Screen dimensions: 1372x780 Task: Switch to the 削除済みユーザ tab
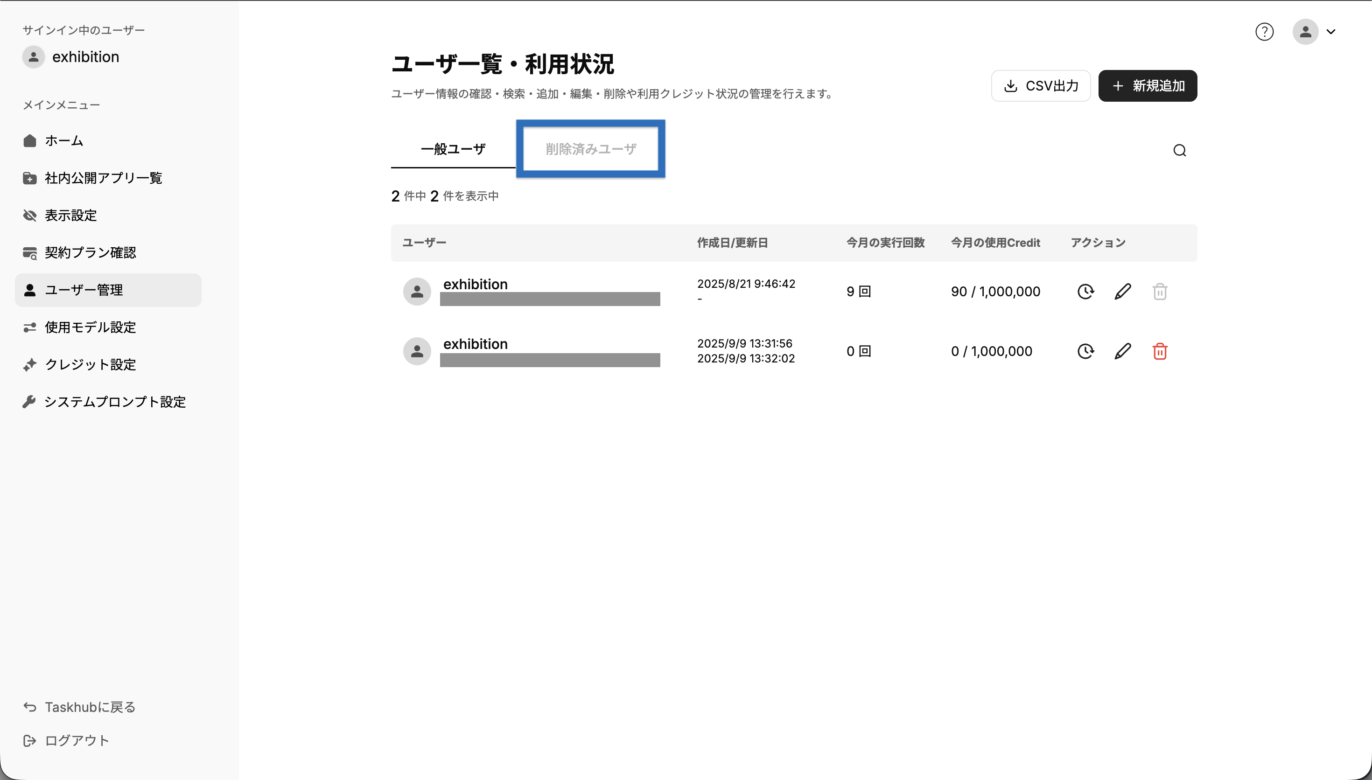pyautogui.click(x=590, y=149)
